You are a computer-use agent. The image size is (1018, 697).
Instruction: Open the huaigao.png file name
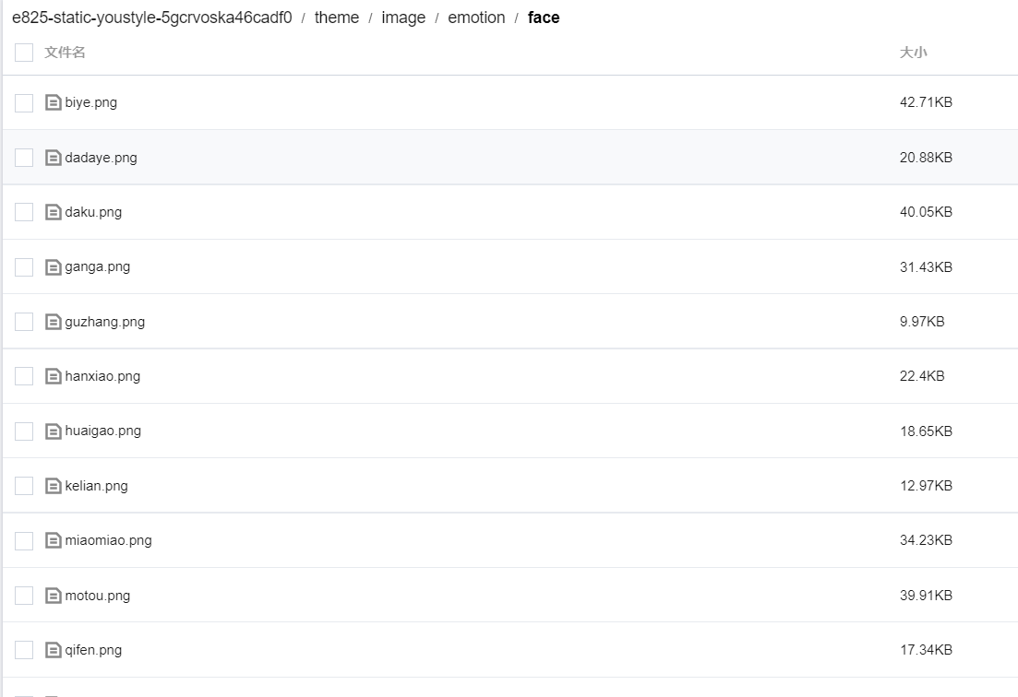(102, 431)
